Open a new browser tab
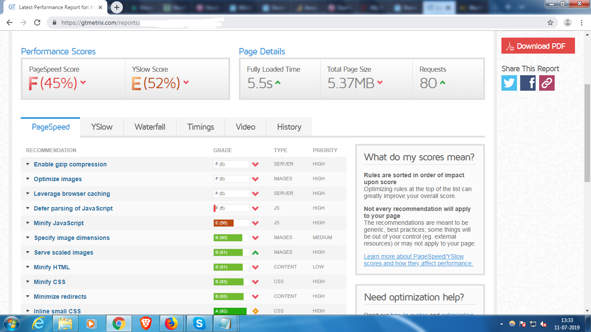Screen dimensions: 591x332 [117, 7]
